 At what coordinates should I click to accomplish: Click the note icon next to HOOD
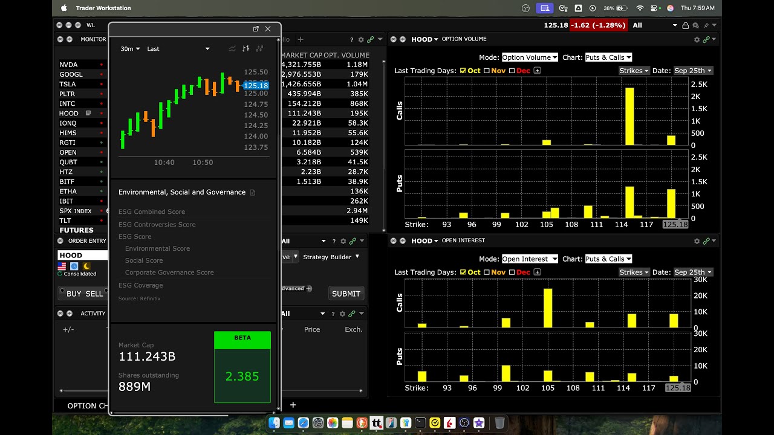coord(88,113)
